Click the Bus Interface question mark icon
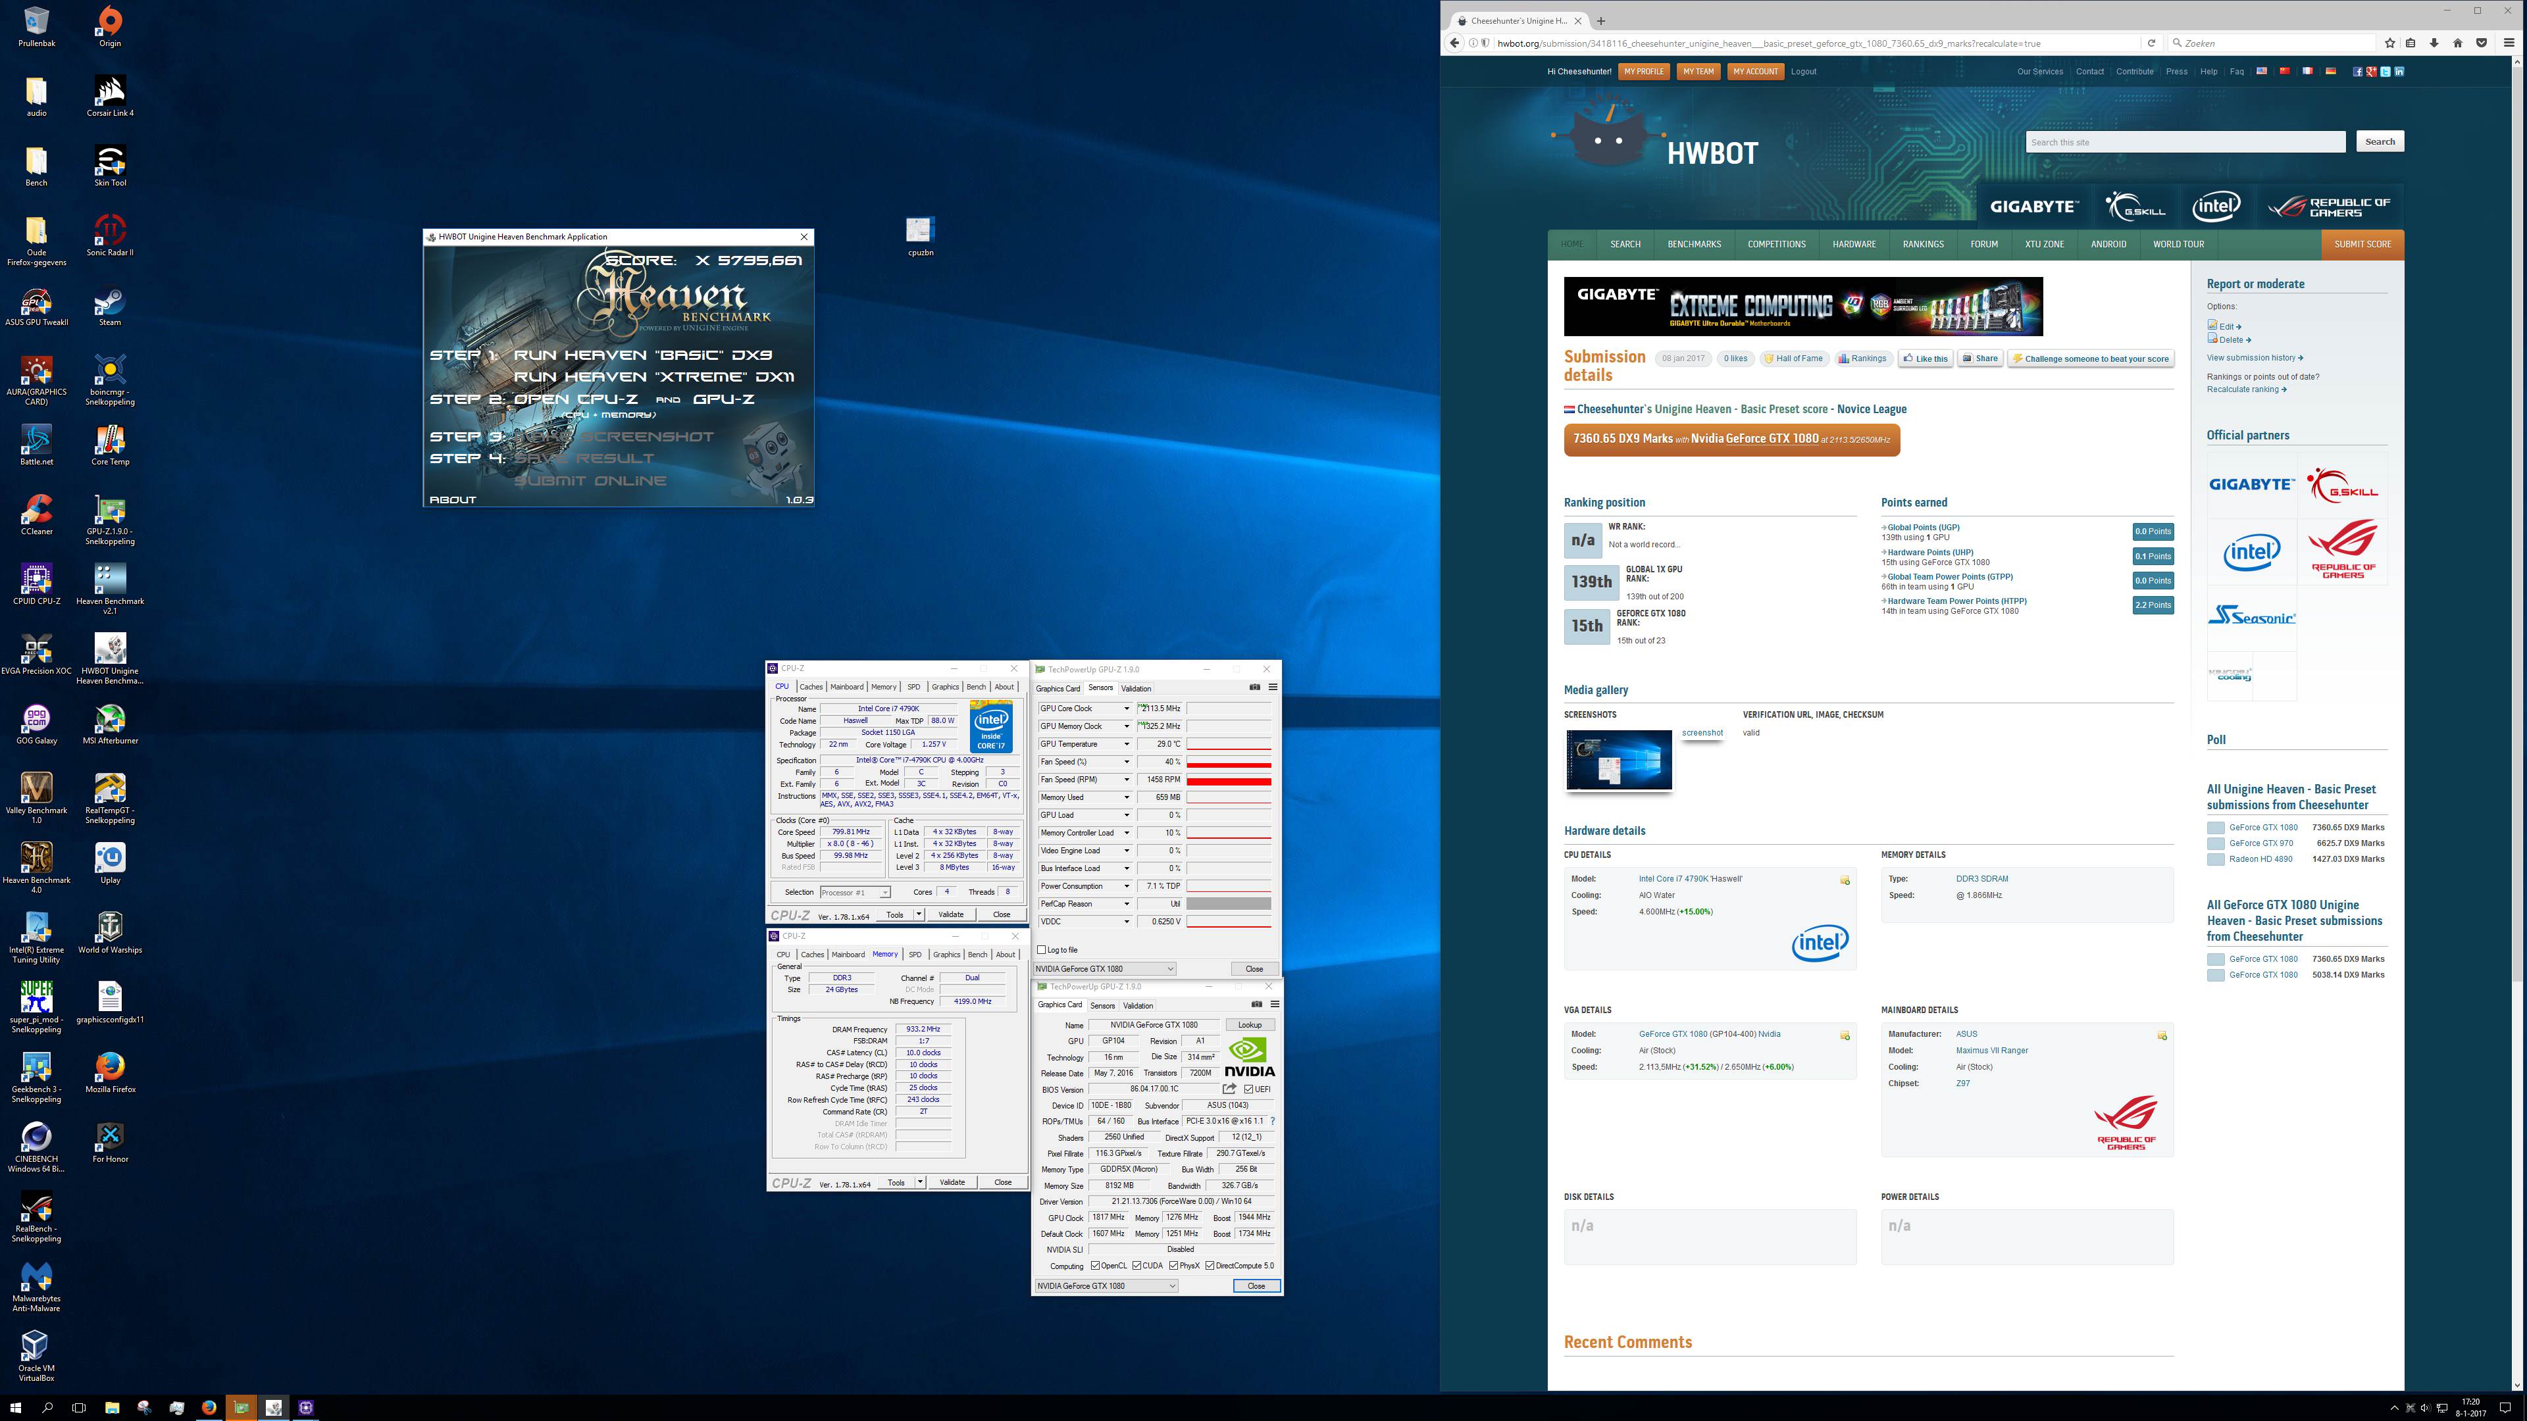2527x1421 pixels. [x=1273, y=1121]
